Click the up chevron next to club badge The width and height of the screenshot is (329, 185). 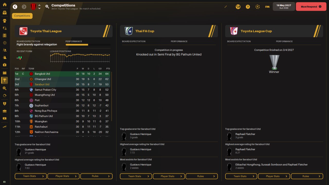coord(39,5)
